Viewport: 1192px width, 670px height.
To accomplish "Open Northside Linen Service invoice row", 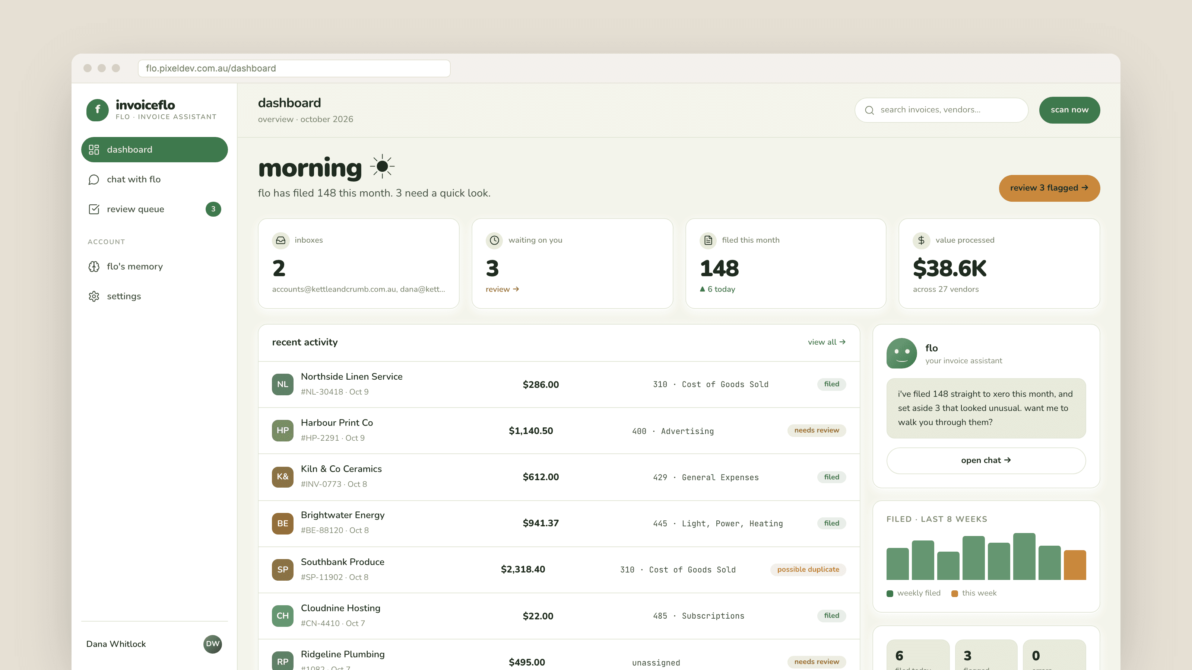I will coord(559,384).
